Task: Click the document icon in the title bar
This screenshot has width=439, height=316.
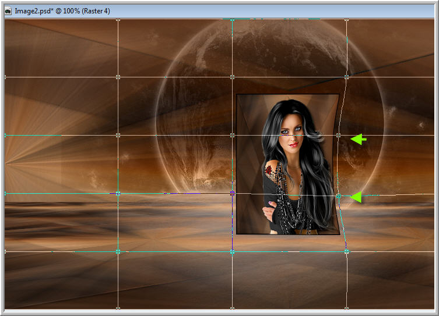Action: coord(8,11)
